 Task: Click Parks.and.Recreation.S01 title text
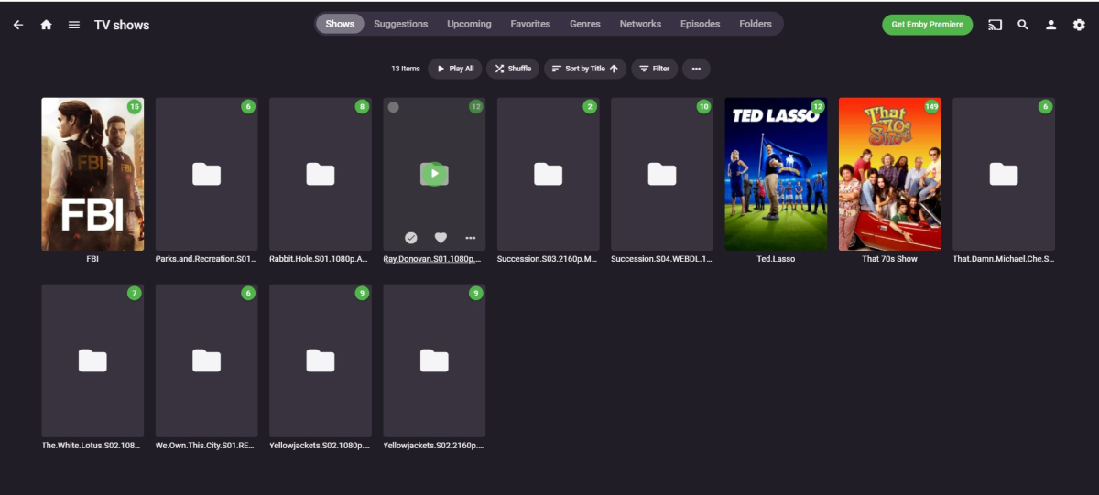pos(206,259)
